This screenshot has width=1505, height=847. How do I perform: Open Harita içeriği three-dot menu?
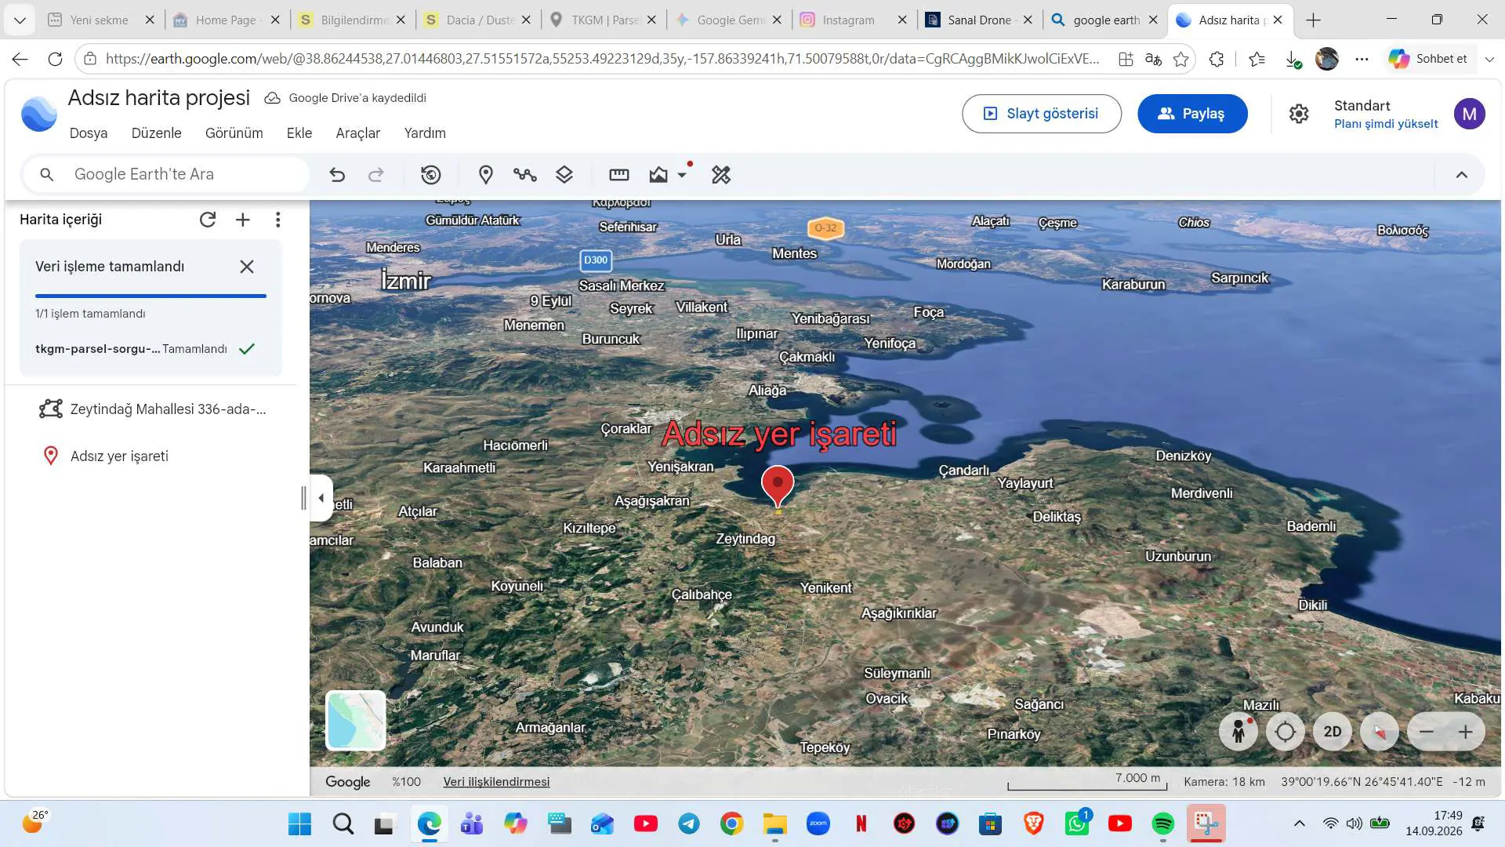click(x=278, y=220)
